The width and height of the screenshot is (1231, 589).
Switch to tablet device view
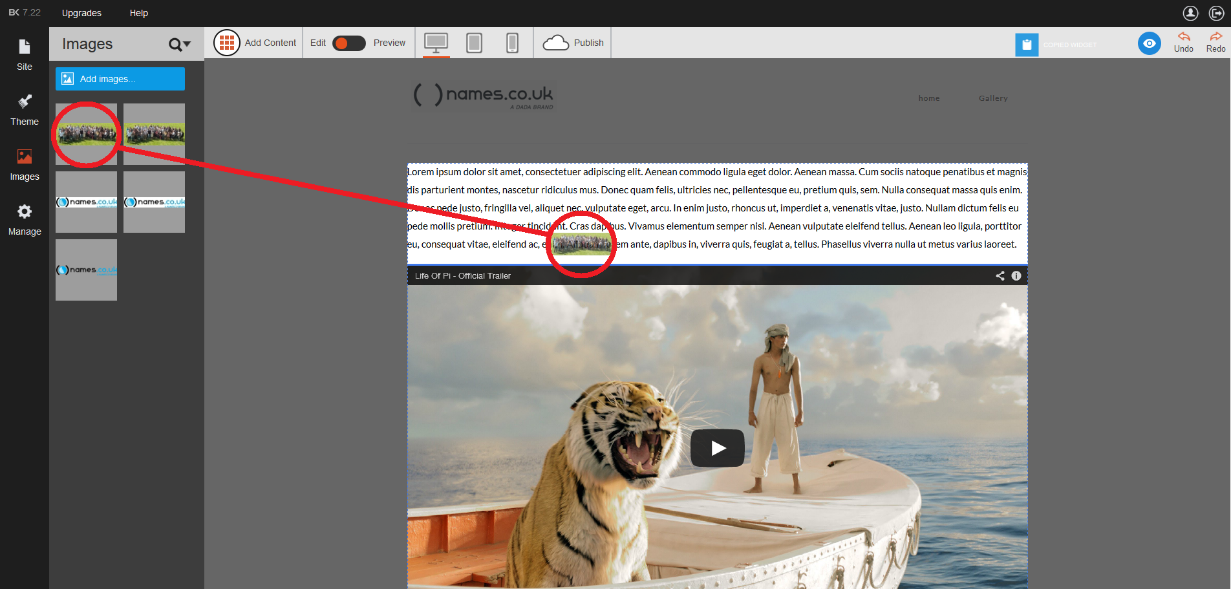475,43
